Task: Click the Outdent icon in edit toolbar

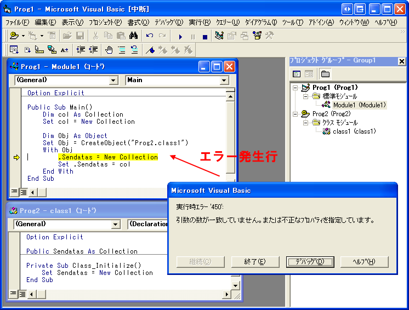Action: (x=93, y=49)
